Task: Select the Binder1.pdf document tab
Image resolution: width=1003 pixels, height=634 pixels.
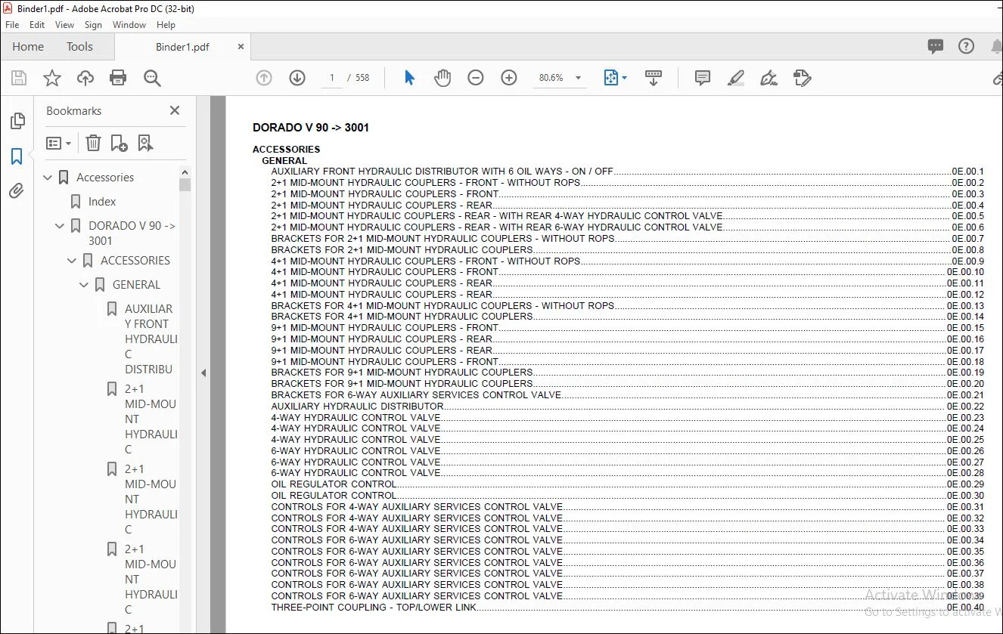Action: [x=182, y=47]
